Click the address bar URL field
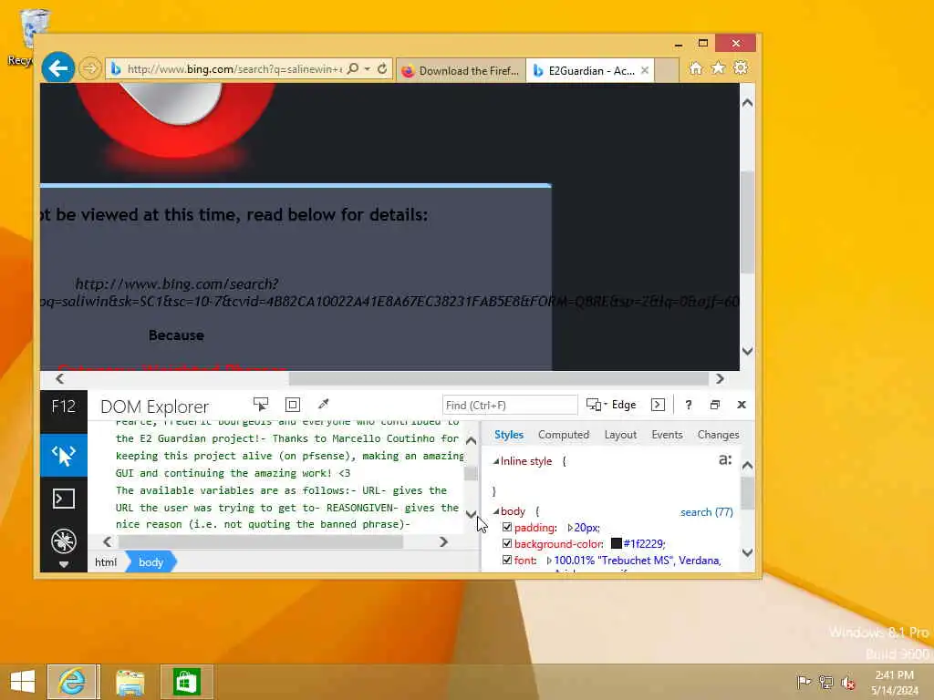Image resolution: width=934 pixels, height=700 pixels. 235,69
